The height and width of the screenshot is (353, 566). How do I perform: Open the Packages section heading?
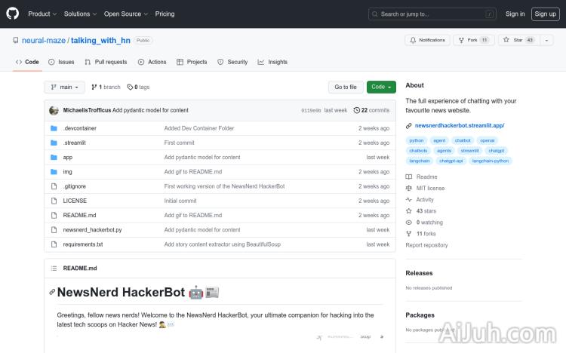420,315
